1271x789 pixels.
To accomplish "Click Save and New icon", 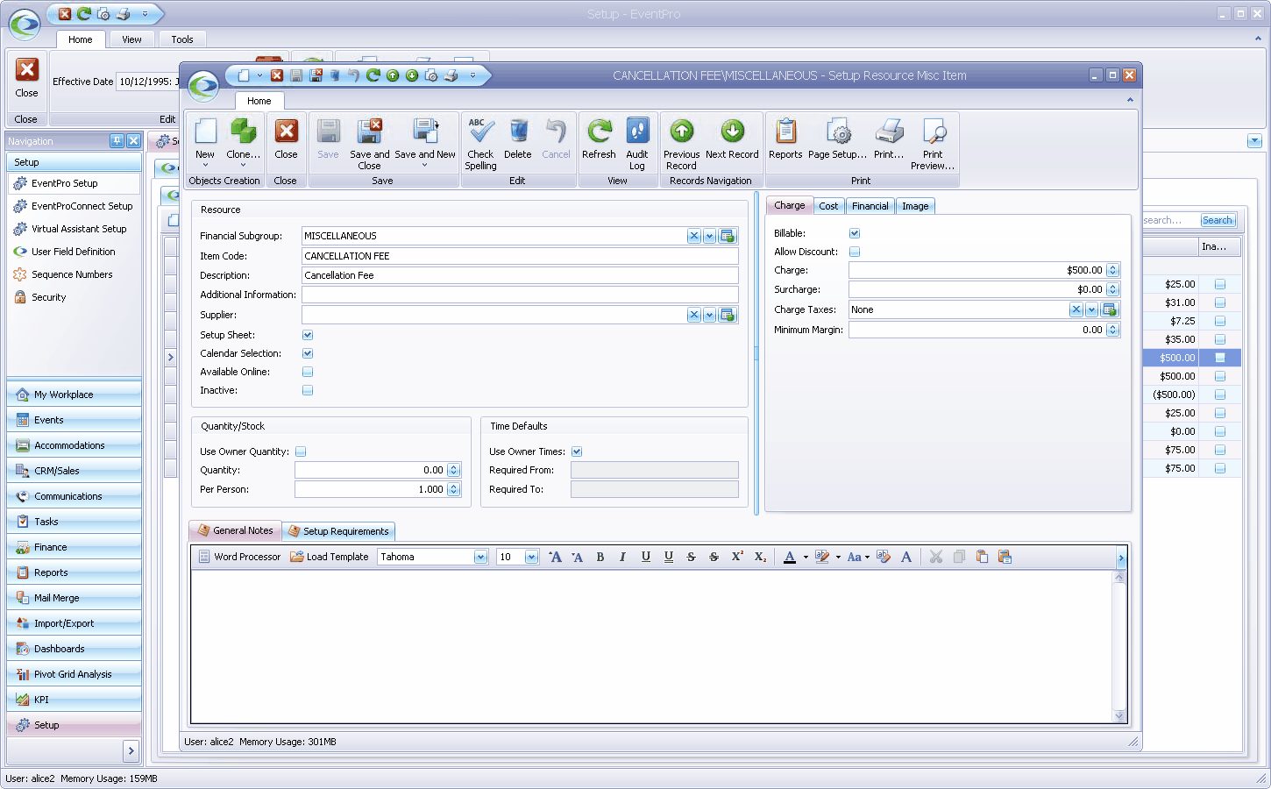I will [425, 131].
